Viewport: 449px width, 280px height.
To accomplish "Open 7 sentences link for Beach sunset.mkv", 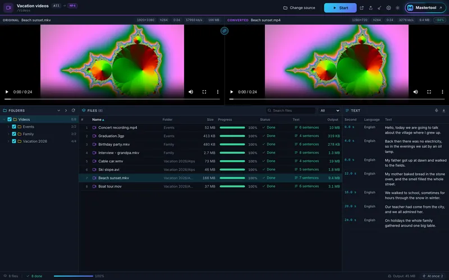I will pyautogui.click(x=306, y=178).
